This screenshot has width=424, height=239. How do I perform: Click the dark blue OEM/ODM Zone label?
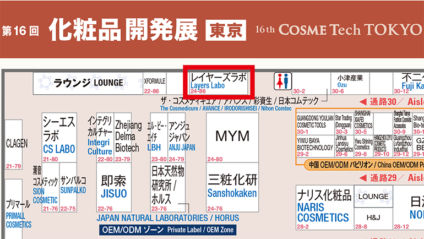pos(167,230)
